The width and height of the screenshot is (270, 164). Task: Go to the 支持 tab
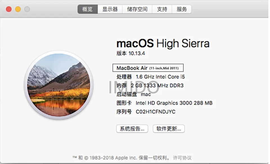pos(162,9)
